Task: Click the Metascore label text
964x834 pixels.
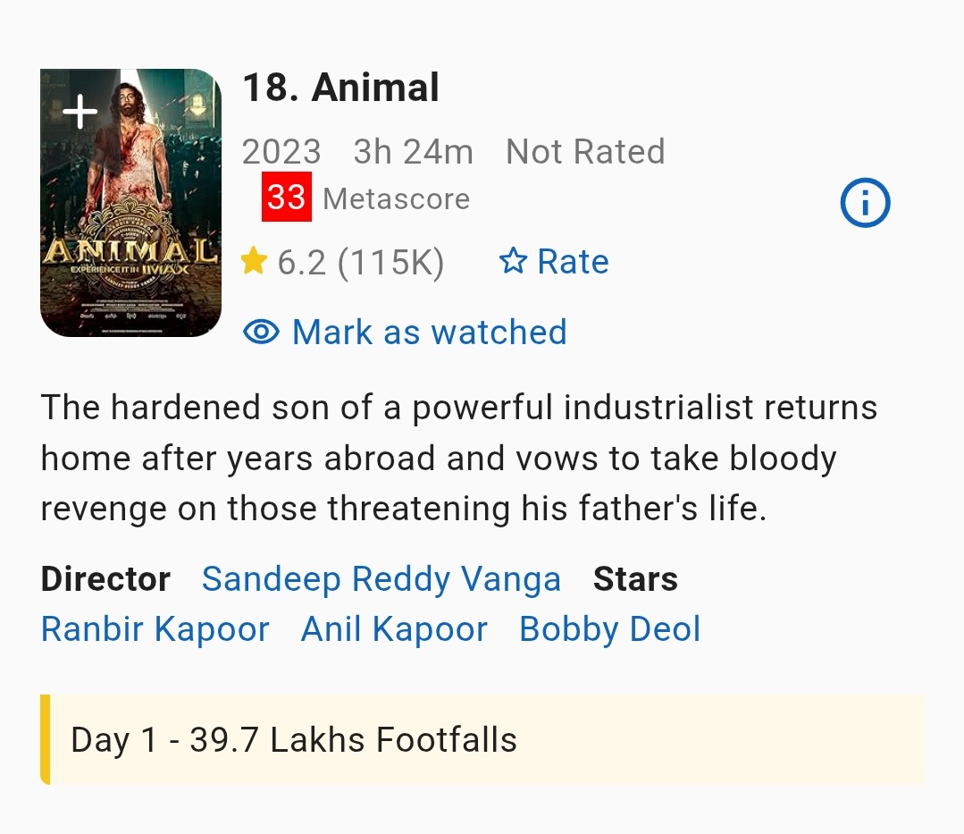Action: [x=396, y=198]
